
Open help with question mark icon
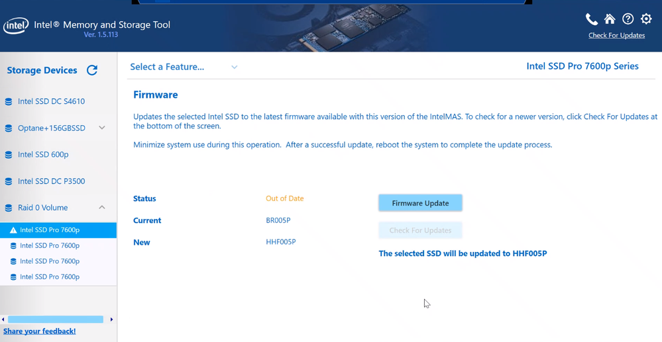tap(628, 19)
